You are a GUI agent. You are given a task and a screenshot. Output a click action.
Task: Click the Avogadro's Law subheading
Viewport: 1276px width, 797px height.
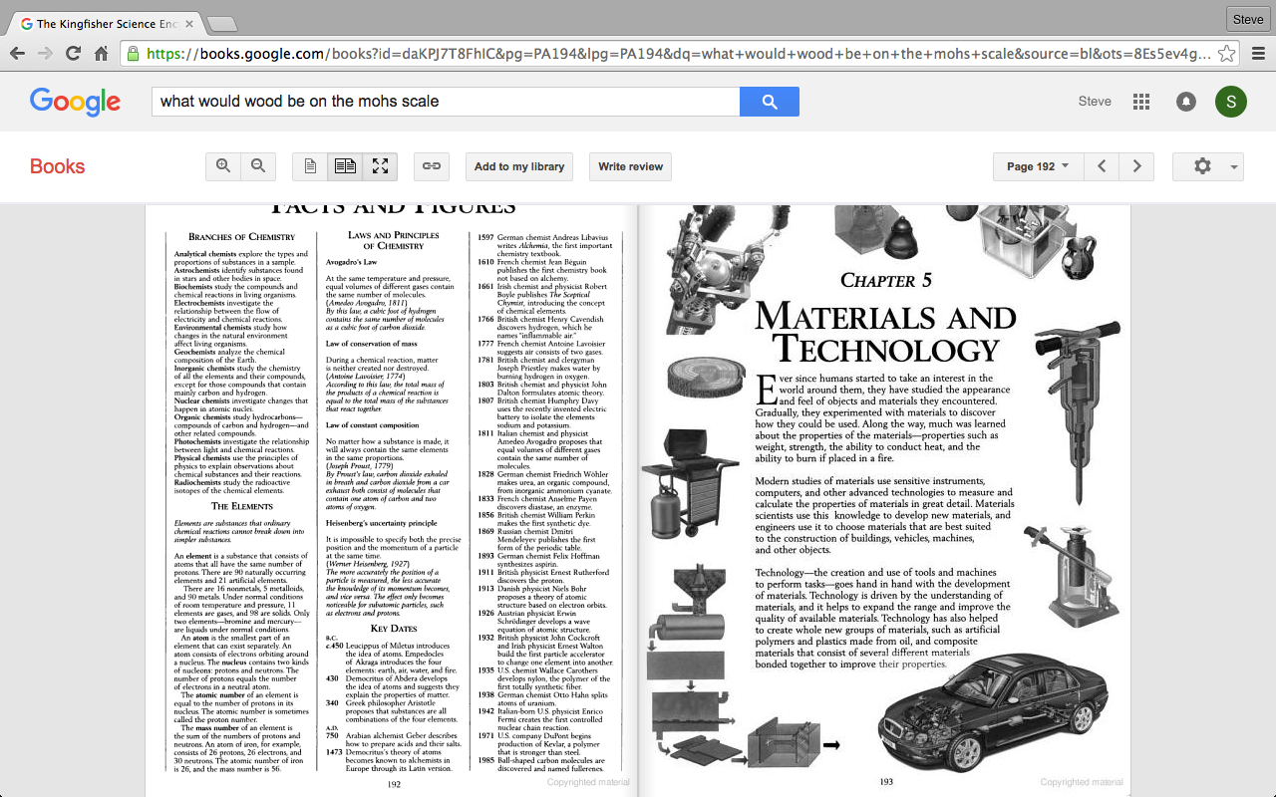coord(352,262)
